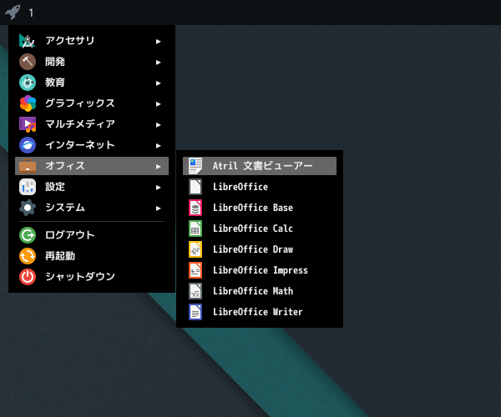Screen dimensions: 501x417
Task: Click the 開発 hammer icon
Action: coord(28,62)
